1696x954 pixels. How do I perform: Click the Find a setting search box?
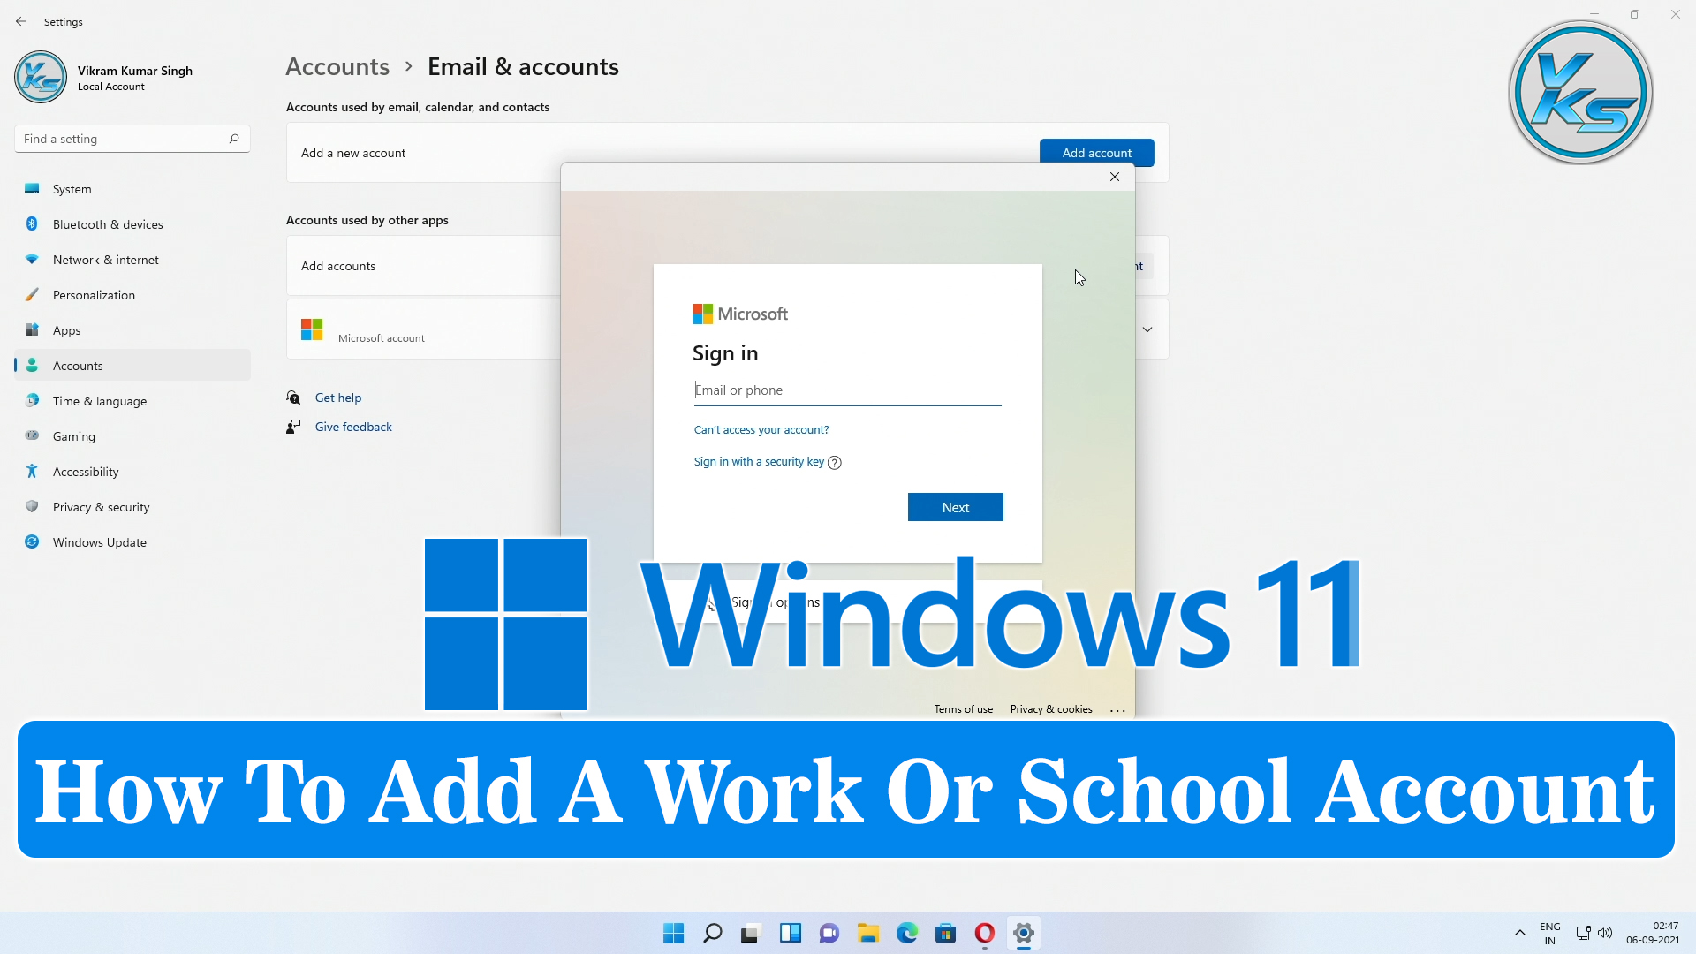point(132,139)
